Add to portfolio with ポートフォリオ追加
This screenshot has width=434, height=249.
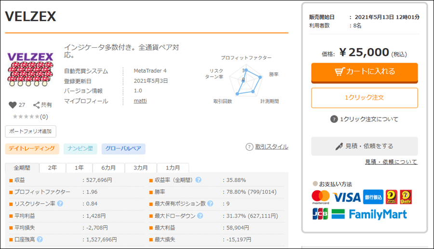coord(31,131)
